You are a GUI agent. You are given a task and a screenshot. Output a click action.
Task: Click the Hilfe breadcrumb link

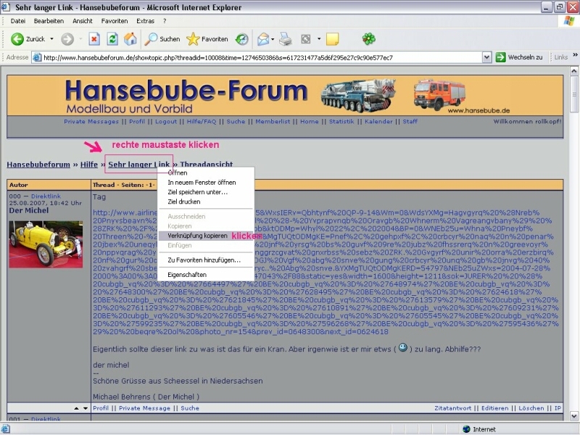(89, 165)
